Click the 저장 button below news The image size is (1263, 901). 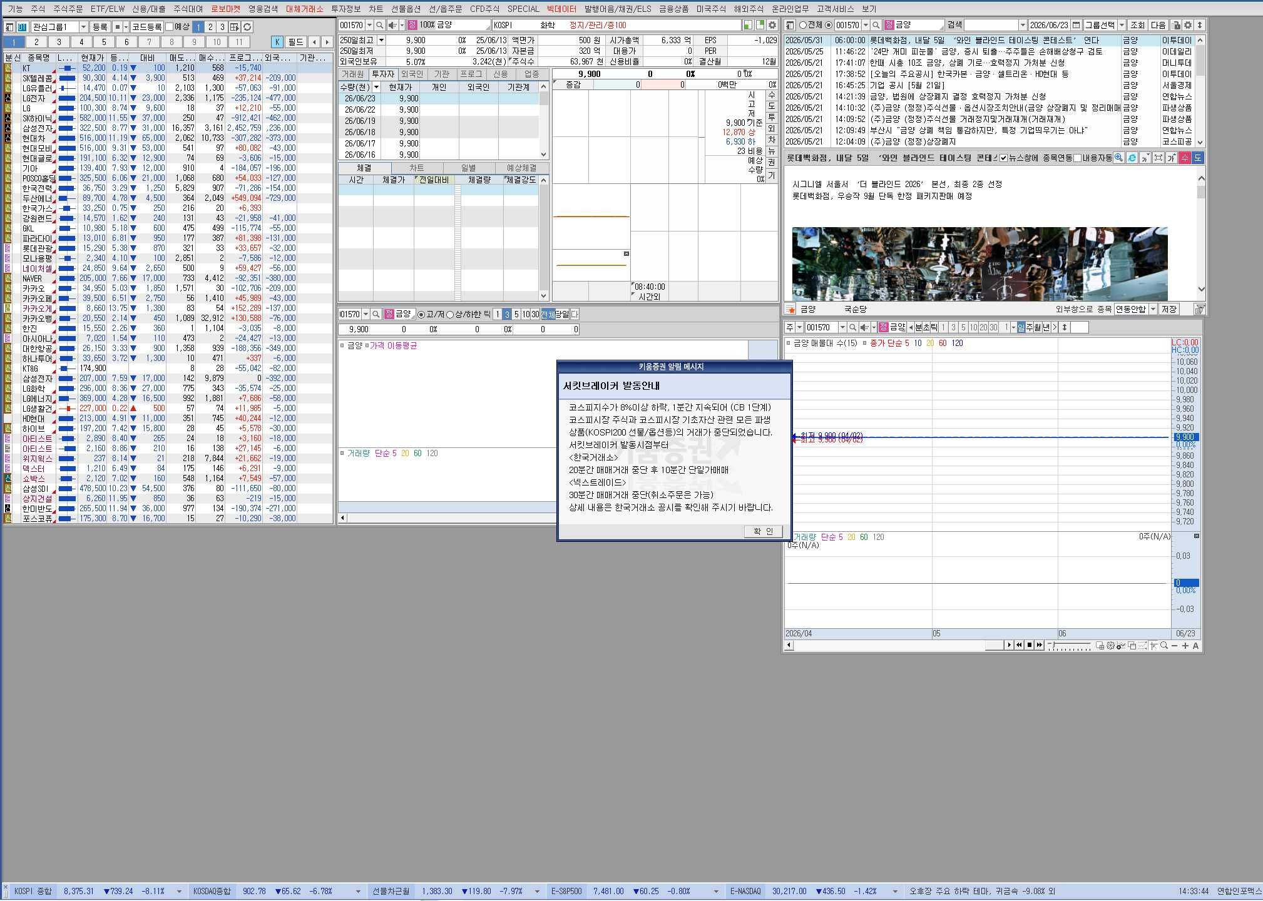pos(1168,309)
